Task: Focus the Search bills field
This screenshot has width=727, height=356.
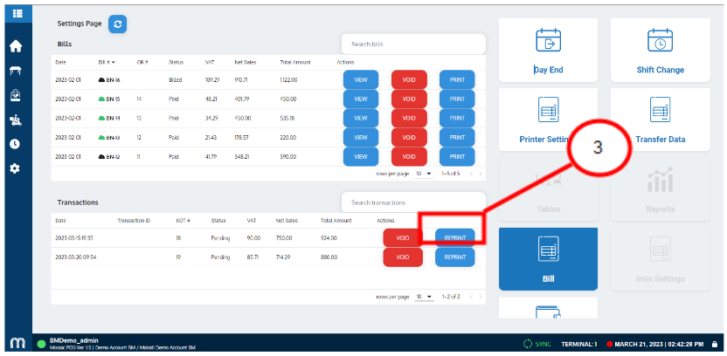Action: (413, 44)
